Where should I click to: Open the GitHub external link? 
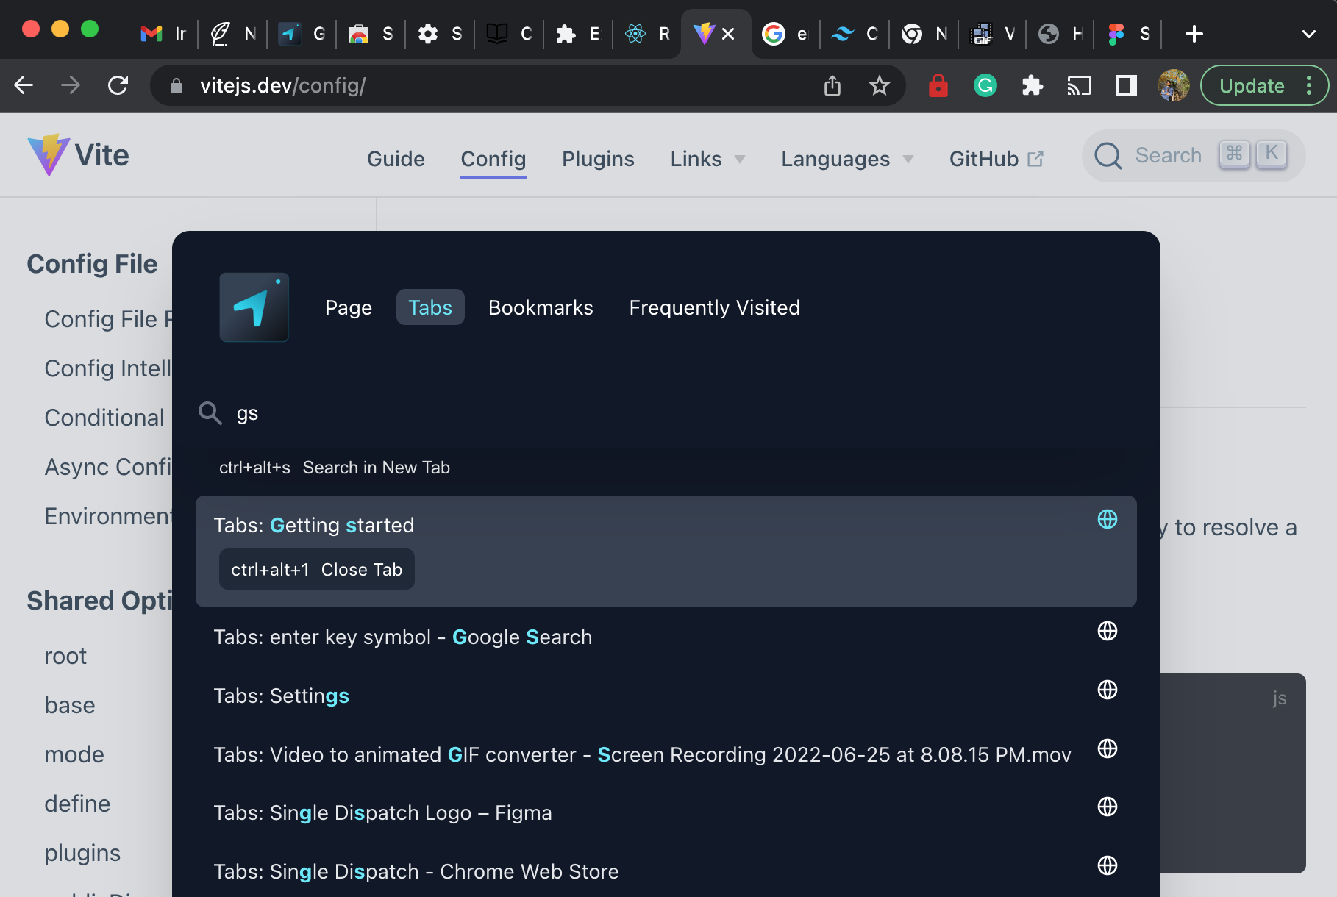tap(996, 159)
